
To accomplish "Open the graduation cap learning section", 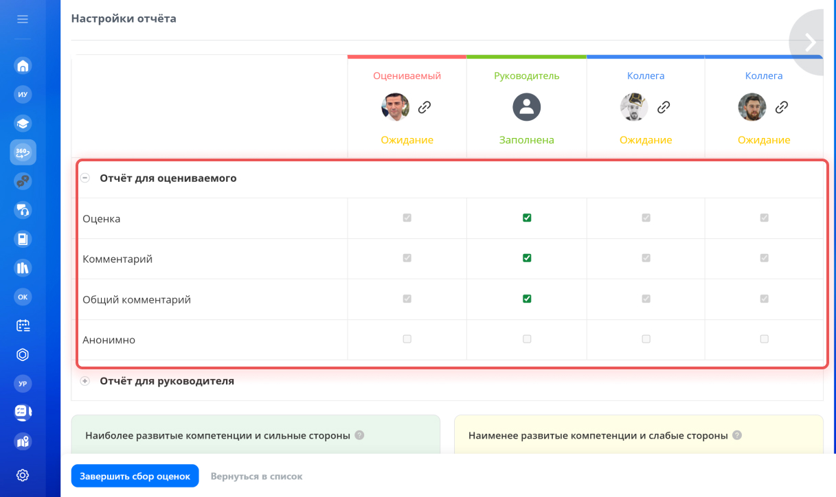I will (23, 124).
